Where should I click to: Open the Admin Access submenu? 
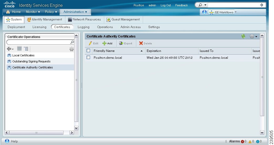click(x=130, y=27)
